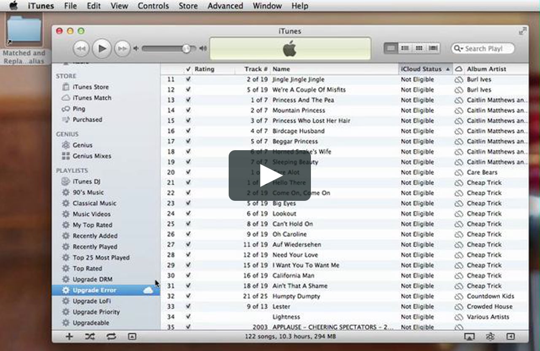Viewport: 540px width, 351px height.
Task: Adjust the volume slider knob
Action: [186, 49]
